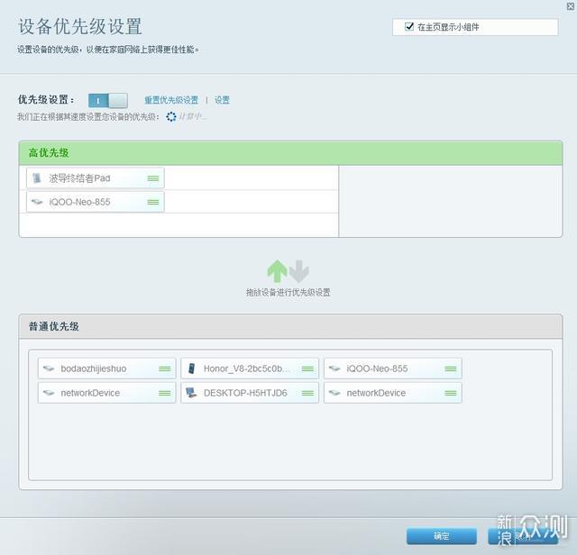Click the router icon next to bodaozhijieshuo

[49, 368]
